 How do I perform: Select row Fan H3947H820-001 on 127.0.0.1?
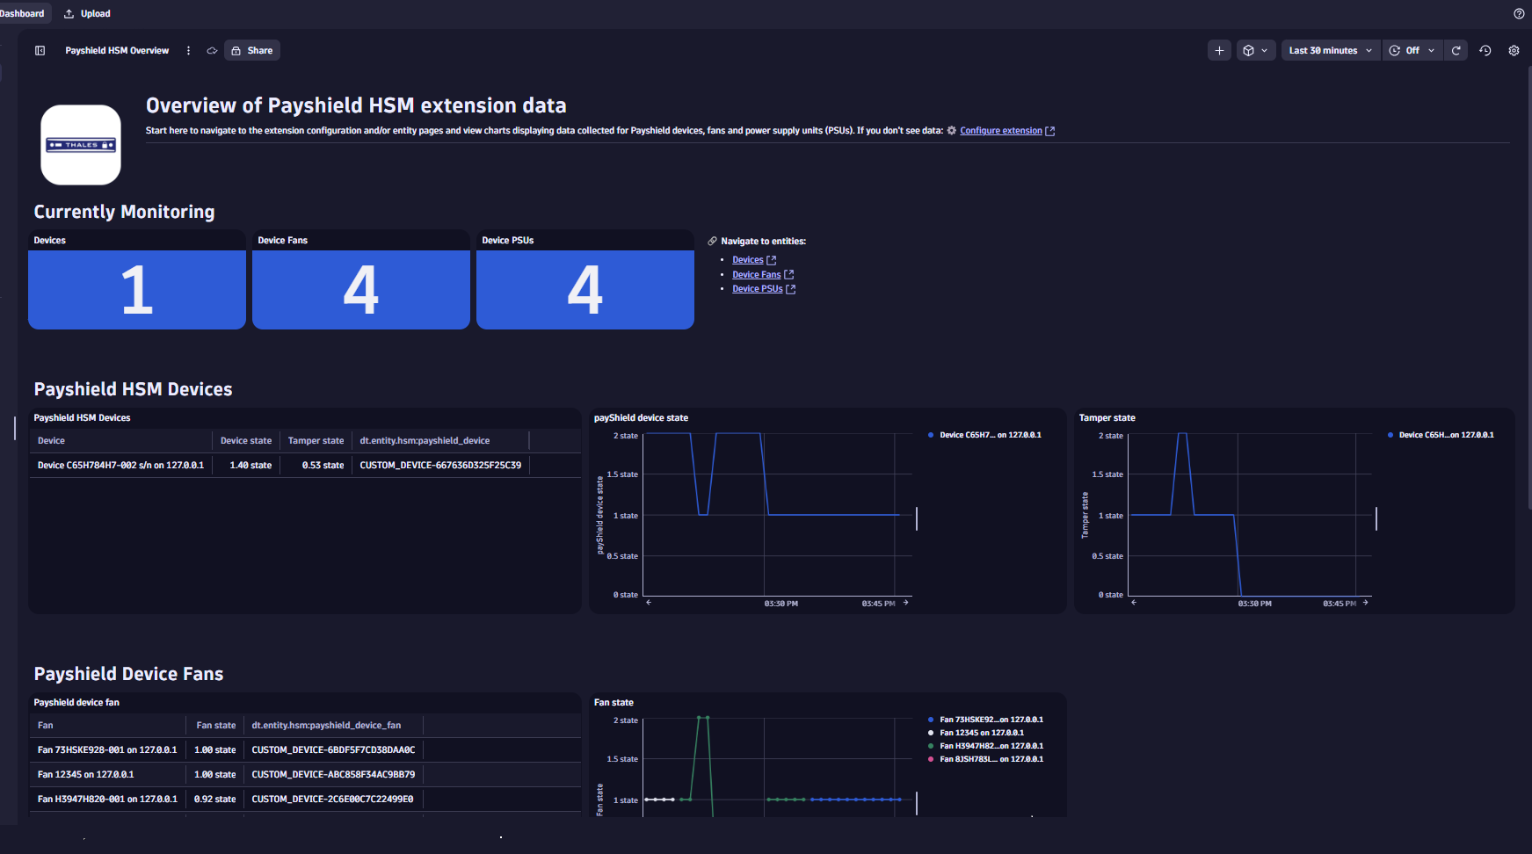[x=304, y=800]
